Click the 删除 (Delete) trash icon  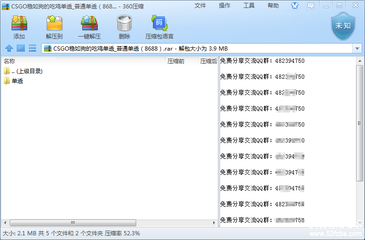click(x=124, y=23)
